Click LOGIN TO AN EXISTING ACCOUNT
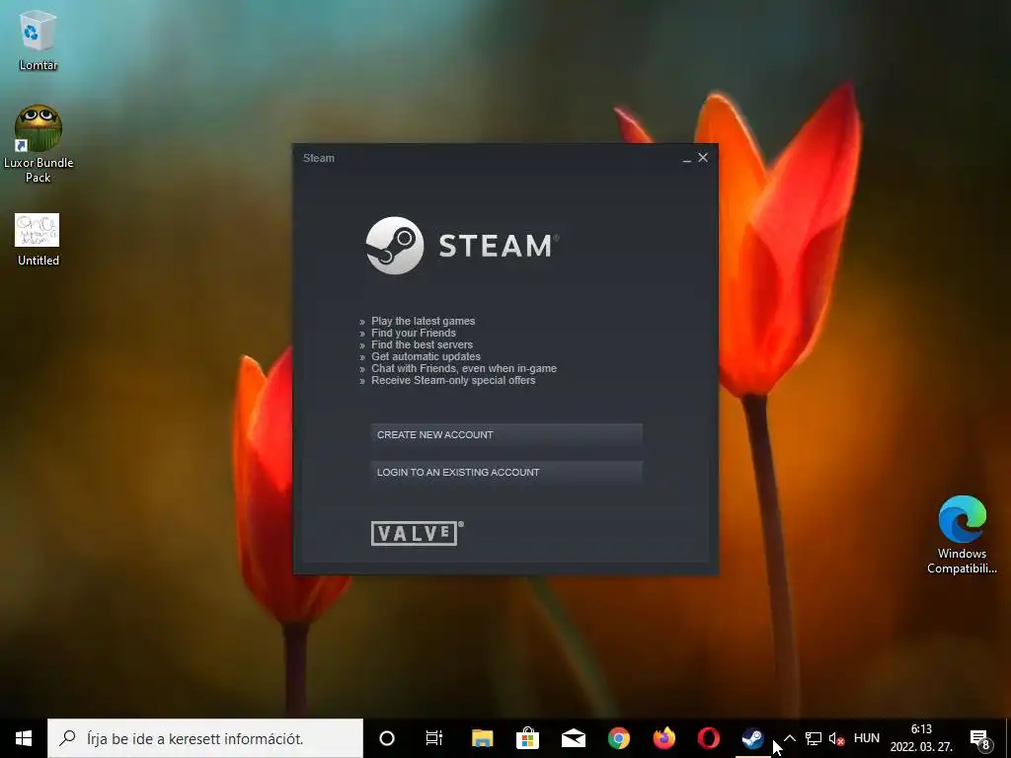 506,472
